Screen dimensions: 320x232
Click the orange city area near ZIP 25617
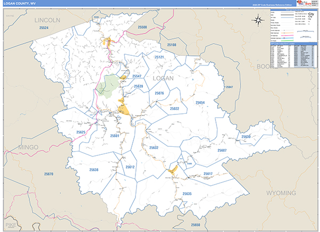(173, 170)
